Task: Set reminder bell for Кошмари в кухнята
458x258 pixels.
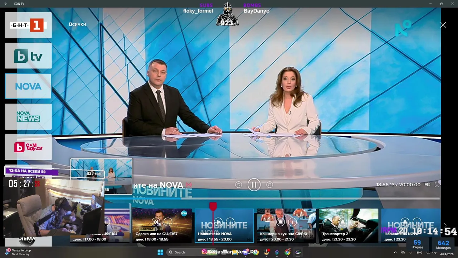Action: 280,222
